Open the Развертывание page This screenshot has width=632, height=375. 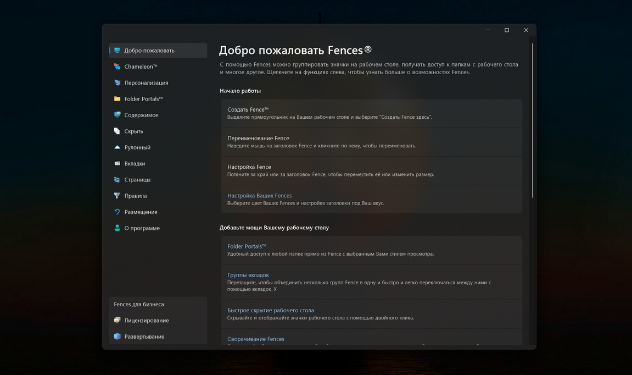pyautogui.click(x=158, y=337)
